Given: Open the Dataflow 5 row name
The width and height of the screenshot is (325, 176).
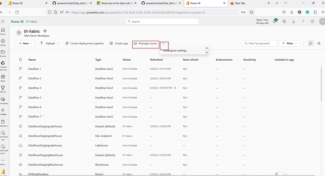Looking at the screenshot, I should point(35,97).
